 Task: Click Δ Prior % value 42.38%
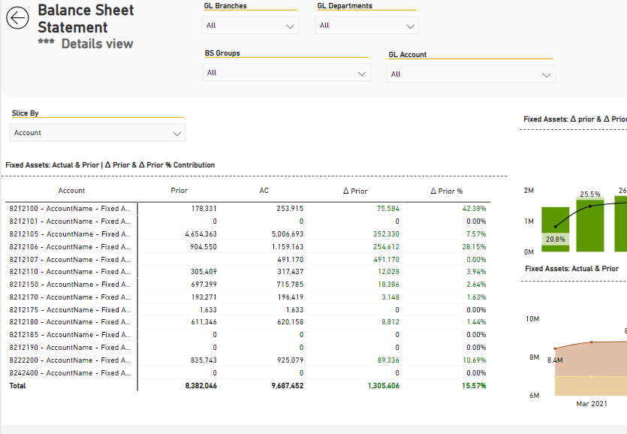475,209
